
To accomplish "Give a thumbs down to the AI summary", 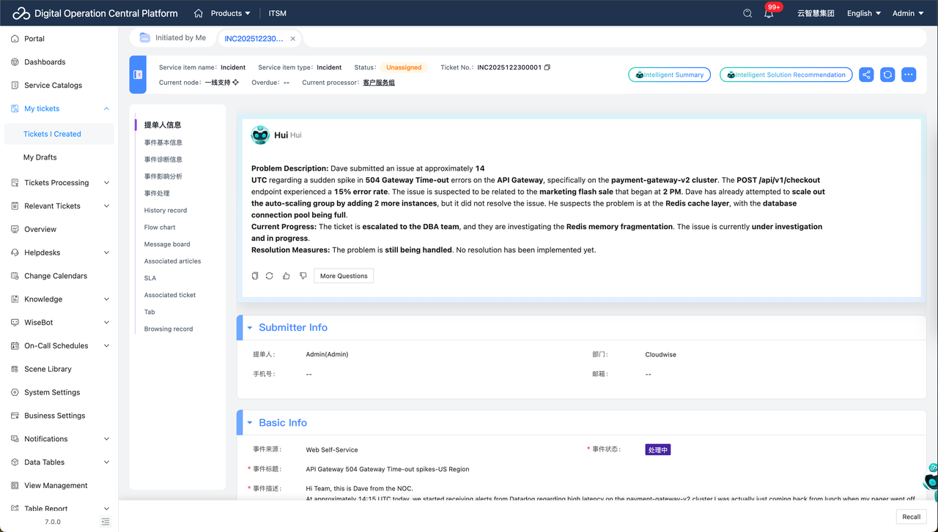I will (x=303, y=276).
